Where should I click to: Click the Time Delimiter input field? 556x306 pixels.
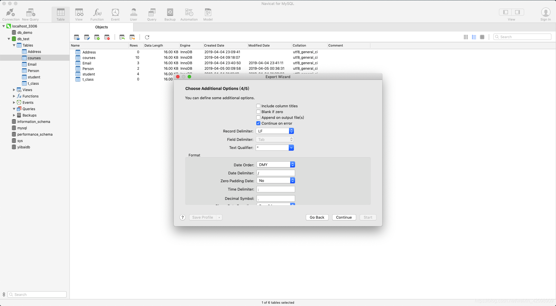click(276, 189)
